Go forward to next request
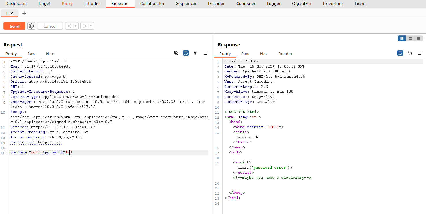Screen dimensions: 426x214 pyautogui.click(x=85, y=26)
